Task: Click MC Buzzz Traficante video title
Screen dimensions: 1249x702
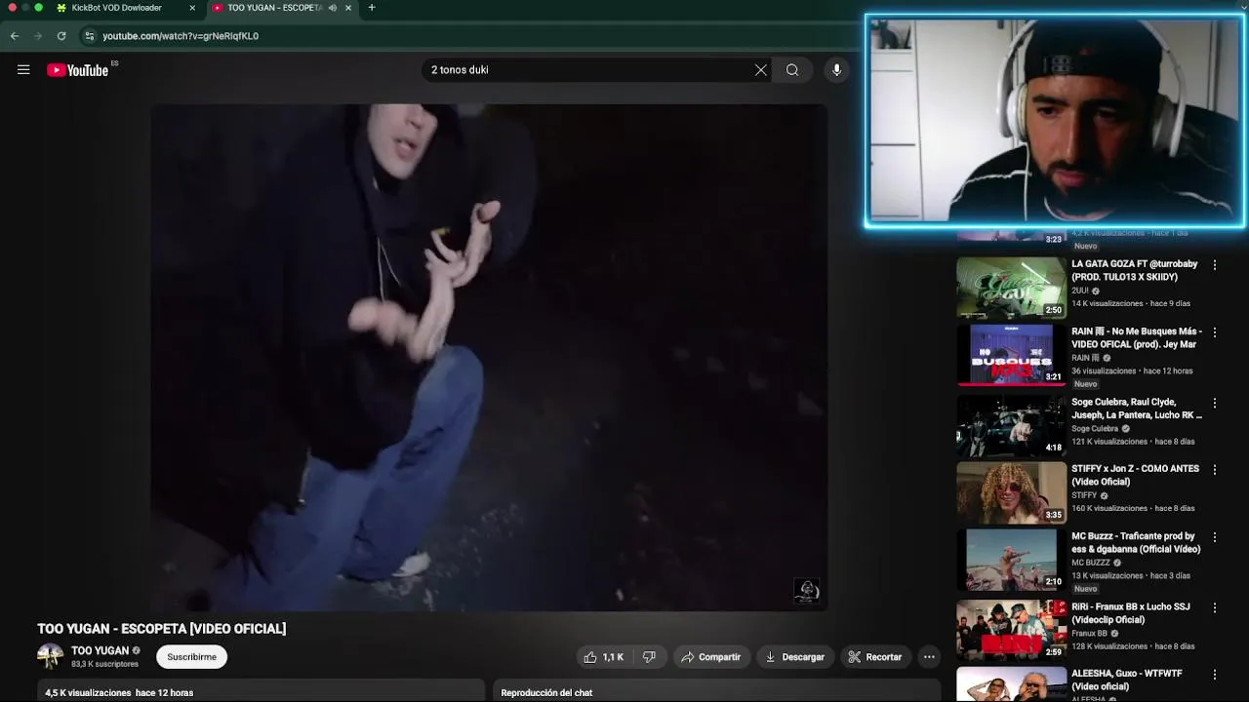Action: pos(1136,542)
